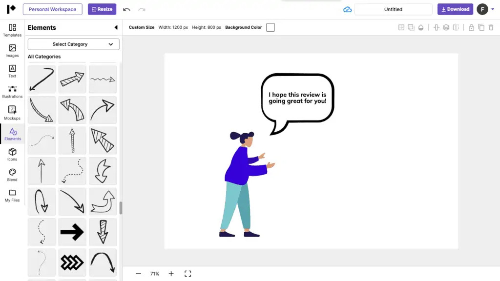The height and width of the screenshot is (281, 500).
Task: Click the cloud save status icon
Action: (347, 9)
